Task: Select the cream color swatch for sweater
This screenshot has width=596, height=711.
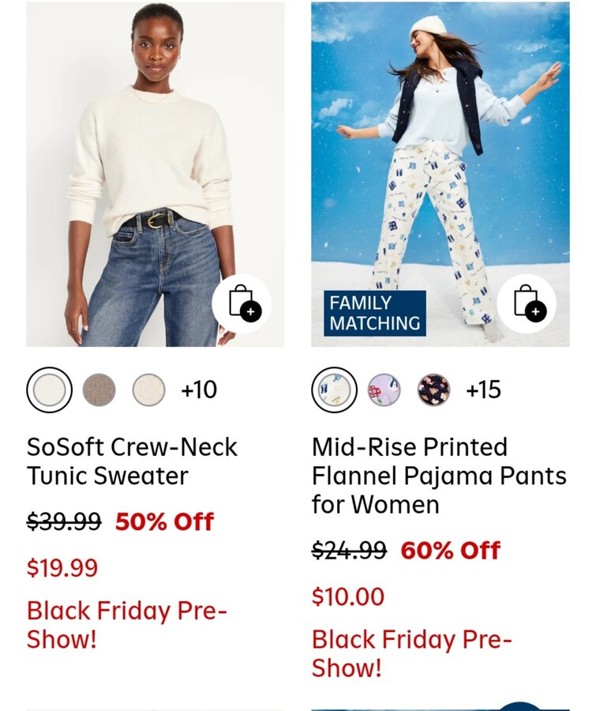Action: pyautogui.click(x=50, y=389)
